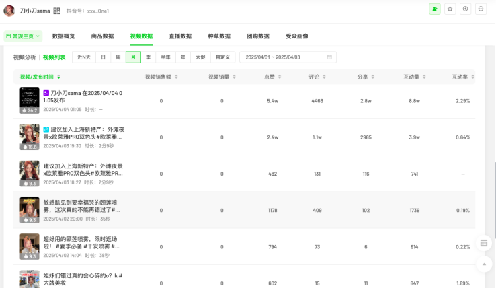
Task: Click the back-to-top arrow button
Action: point(484,264)
